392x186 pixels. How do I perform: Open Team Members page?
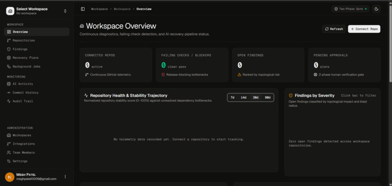tap(37, 152)
